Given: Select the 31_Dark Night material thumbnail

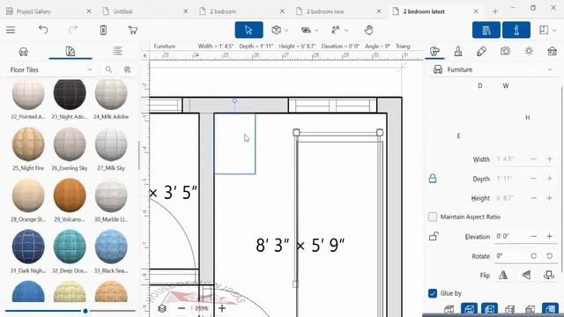Looking at the screenshot, I should click(28, 247).
